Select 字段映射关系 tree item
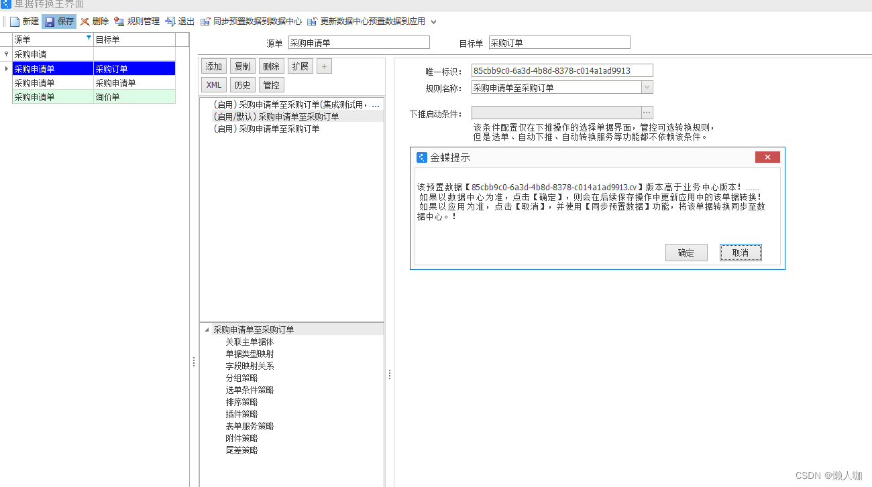The height and width of the screenshot is (487, 872). 250,366
